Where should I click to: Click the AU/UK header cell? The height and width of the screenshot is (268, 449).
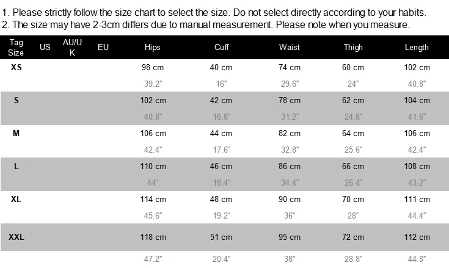tap(72, 47)
